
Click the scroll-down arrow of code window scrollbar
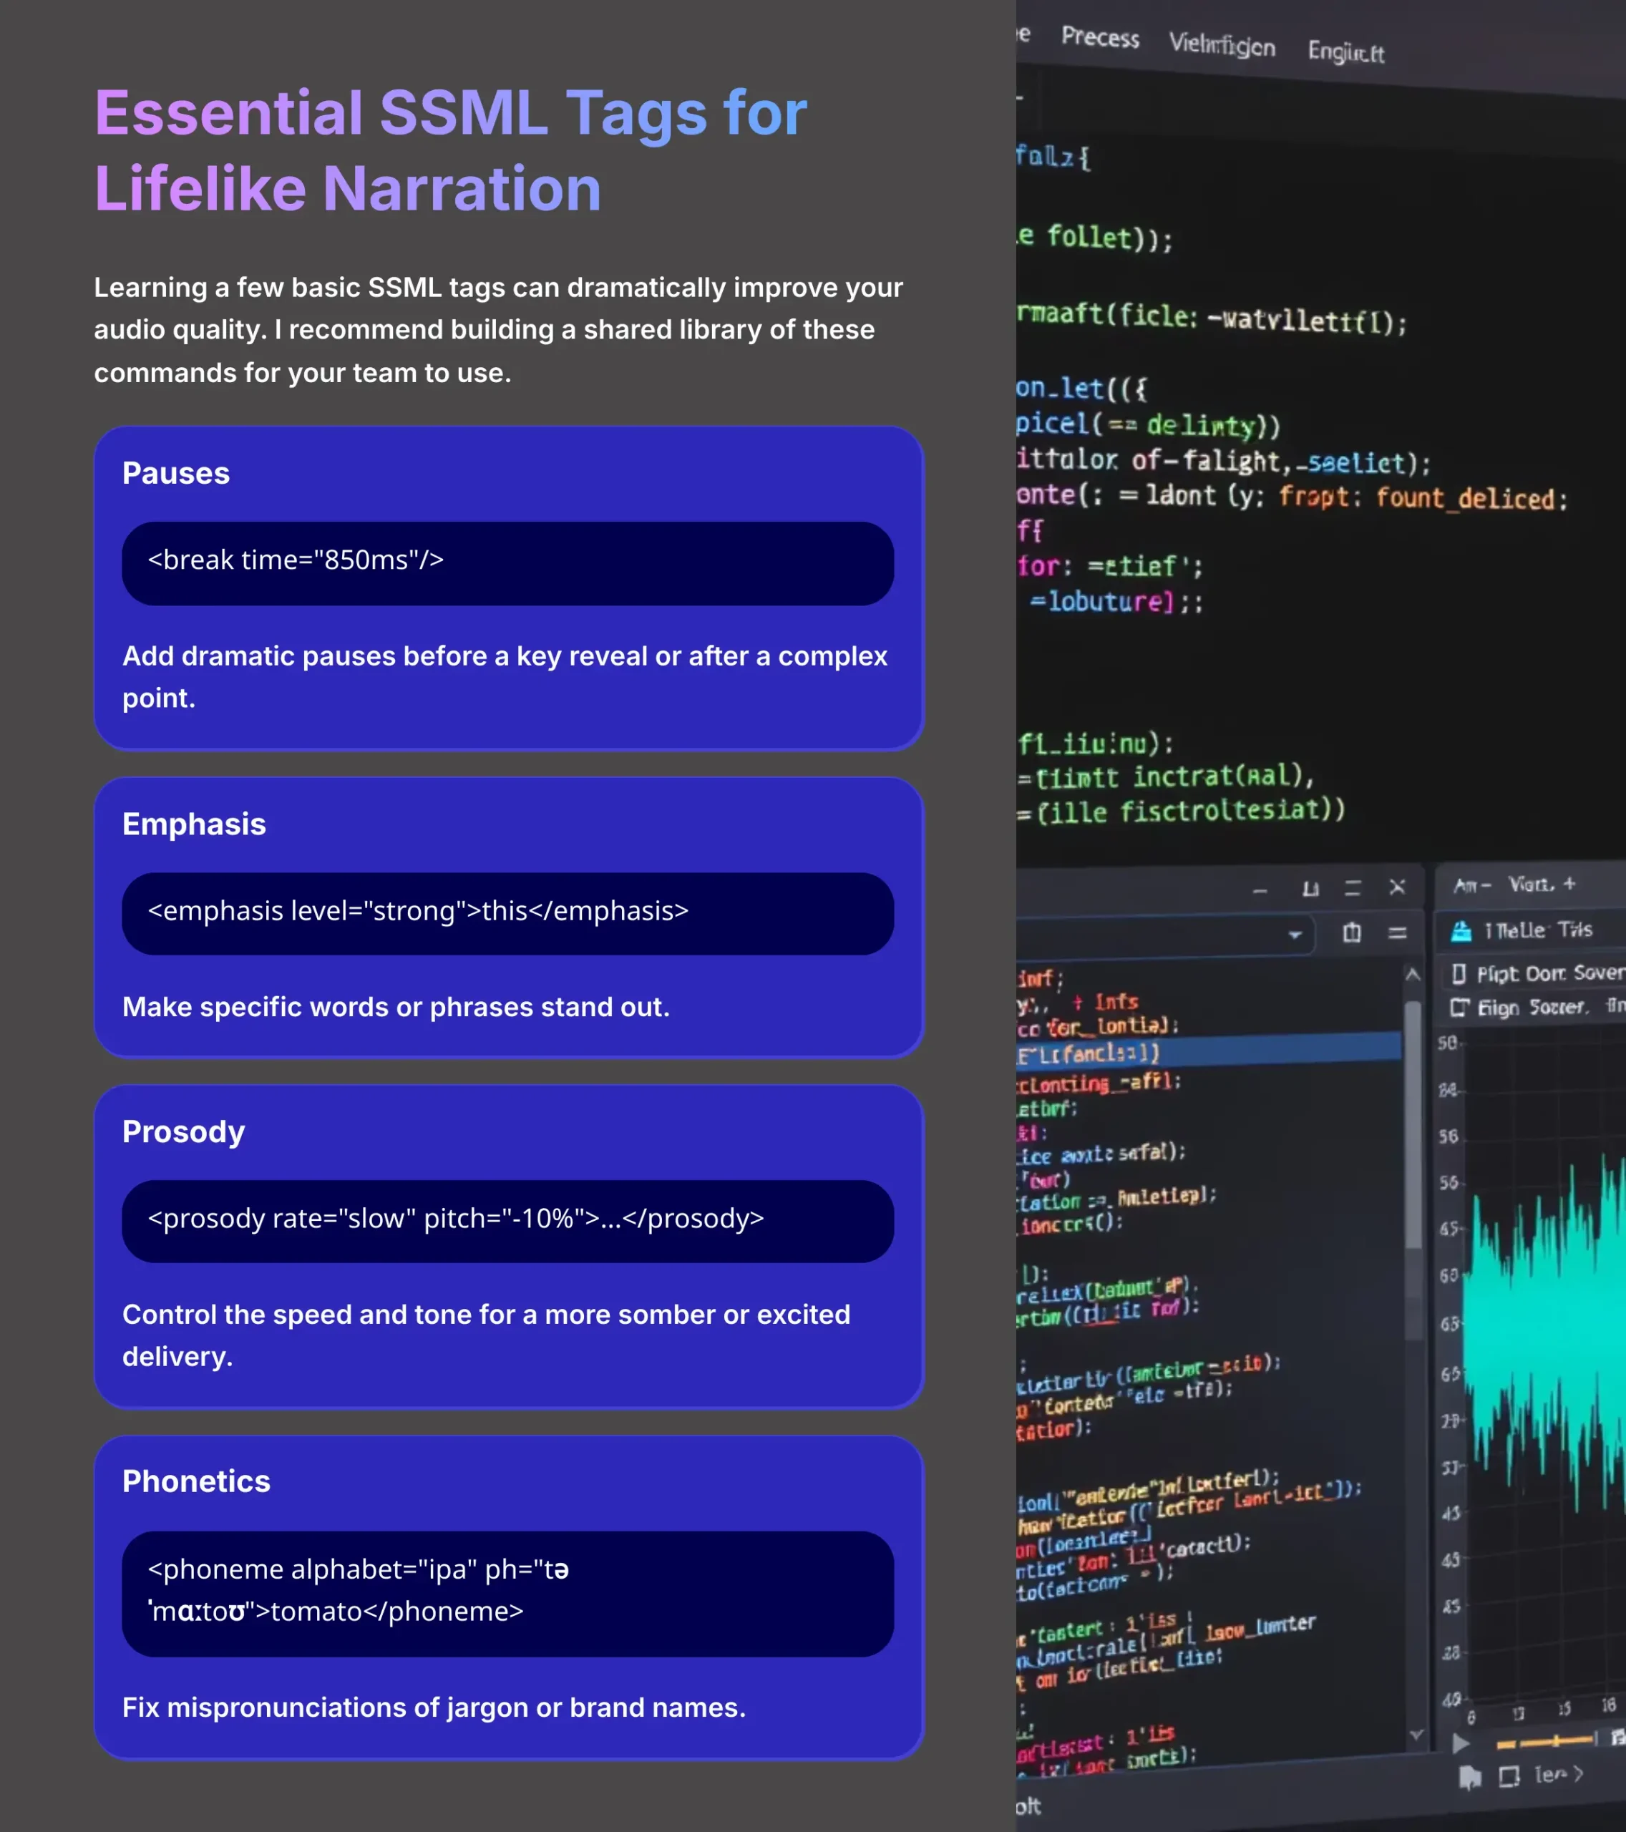(1416, 1735)
